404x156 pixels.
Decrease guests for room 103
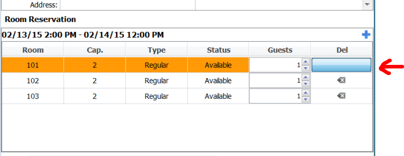coord(305,99)
